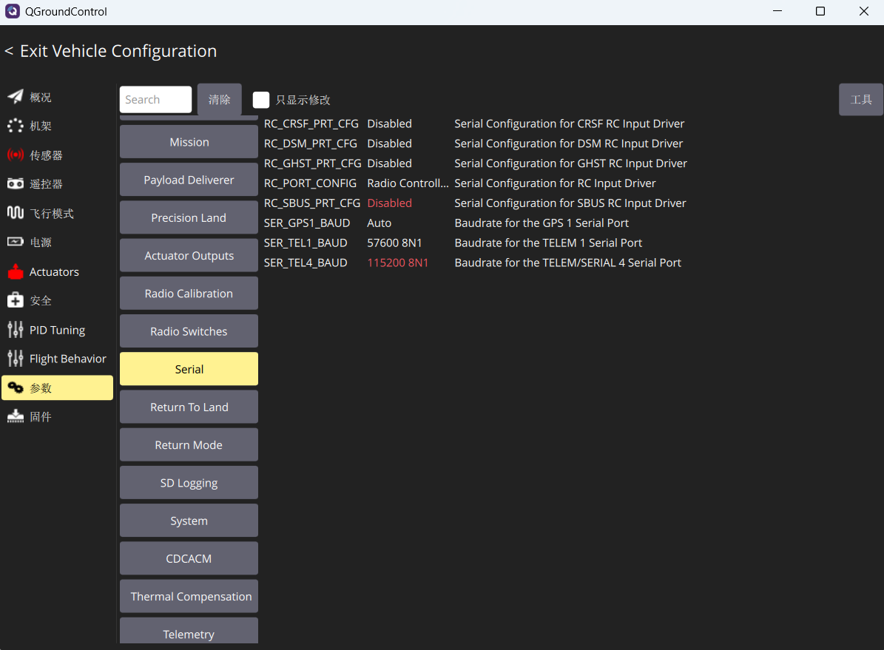Open the 机架 airframe icon
This screenshot has height=650, width=884.
tap(16, 126)
